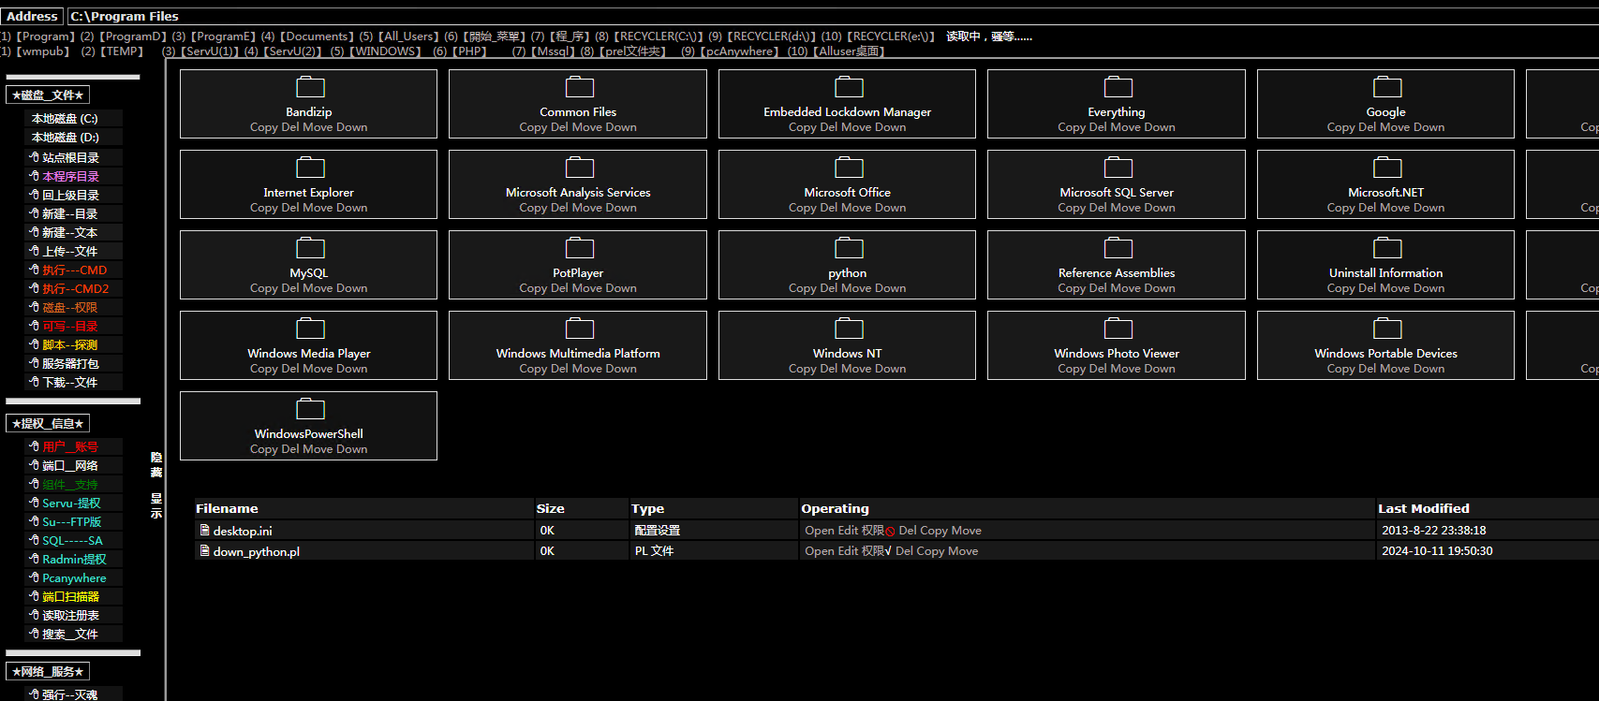
Task: Click 用户__账号 in sidebar
Action: coord(70,447)
